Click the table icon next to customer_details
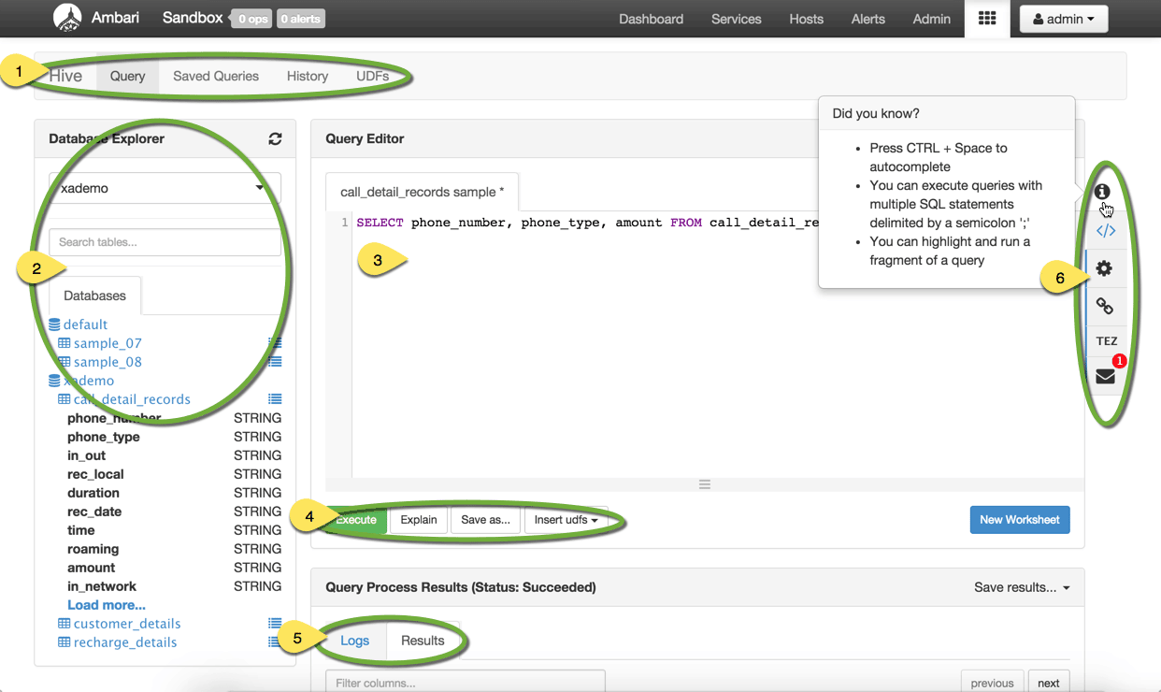The image size is (1161, 692). [x=64, y=624]
